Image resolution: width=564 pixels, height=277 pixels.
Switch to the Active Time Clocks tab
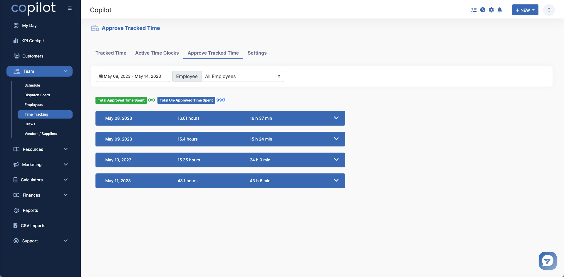157,53
